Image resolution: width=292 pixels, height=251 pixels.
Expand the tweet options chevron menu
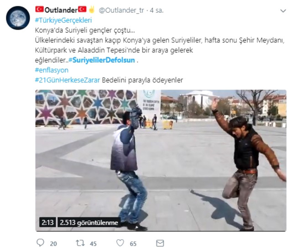[283, 11]
